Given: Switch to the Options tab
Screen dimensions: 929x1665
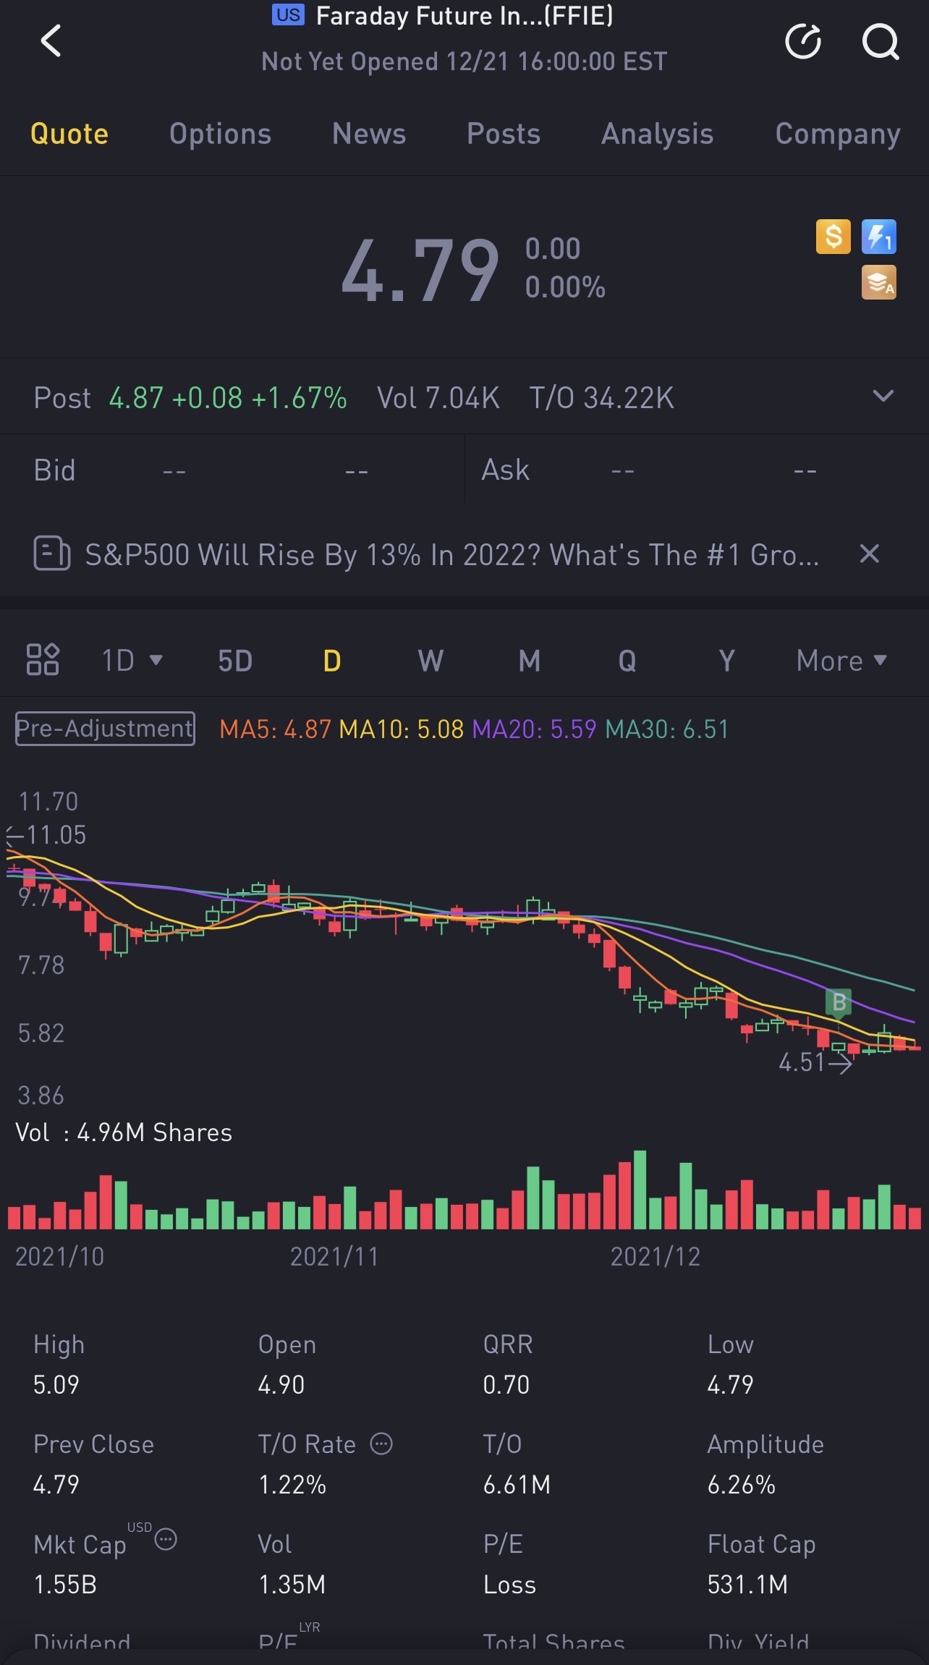Looking at the screenshot, I should coord(220,134).
